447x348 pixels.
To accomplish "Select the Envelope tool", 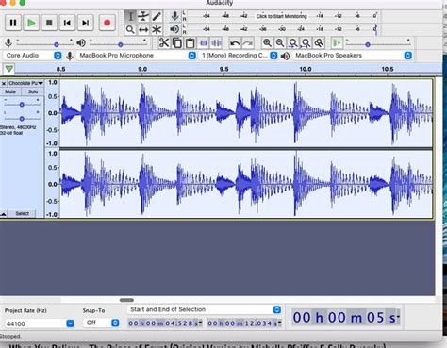I will pos(143,16).
